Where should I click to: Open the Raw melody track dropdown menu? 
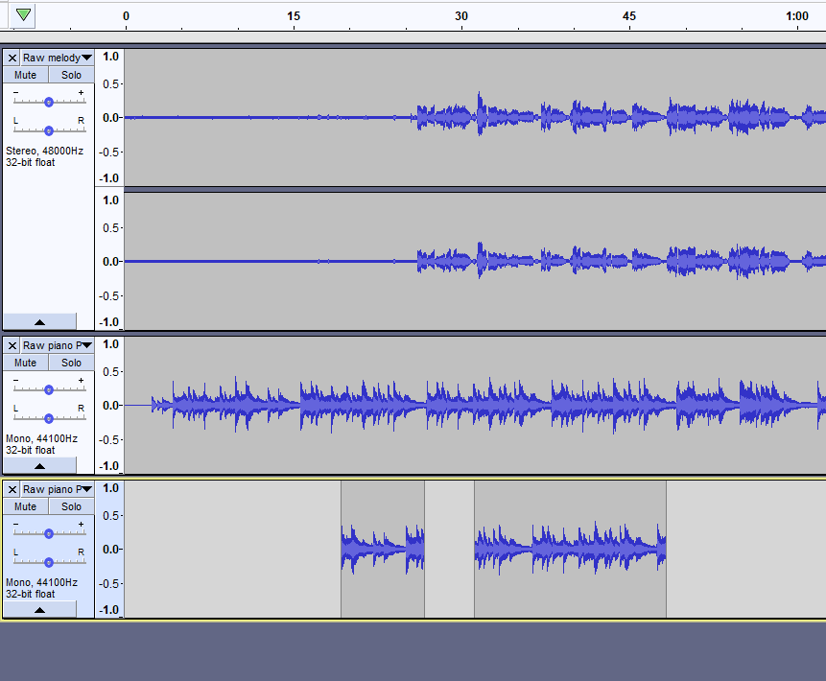[58, 58]
